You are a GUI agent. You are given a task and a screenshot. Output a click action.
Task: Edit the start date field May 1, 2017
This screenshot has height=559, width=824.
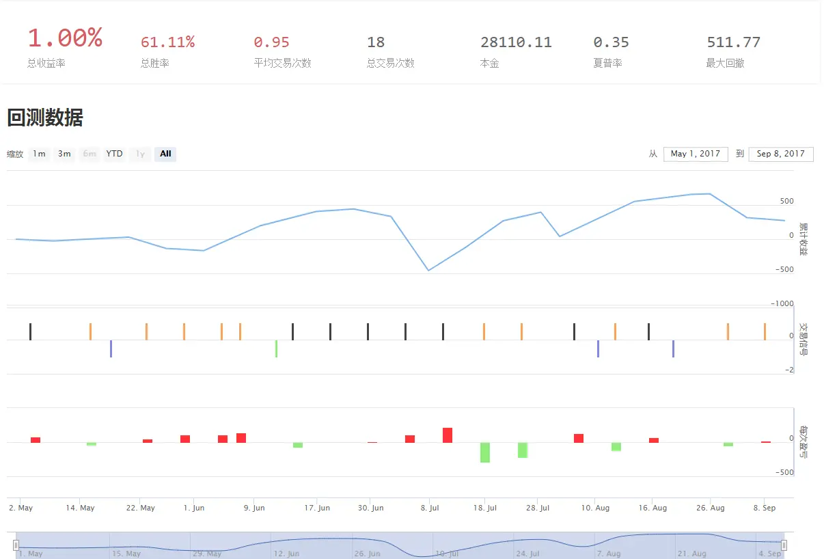tap(696, 154)
